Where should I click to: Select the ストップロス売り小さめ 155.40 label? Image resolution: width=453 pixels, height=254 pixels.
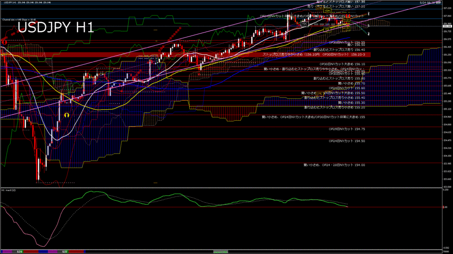pyautogui.click(x=334, y=98)
